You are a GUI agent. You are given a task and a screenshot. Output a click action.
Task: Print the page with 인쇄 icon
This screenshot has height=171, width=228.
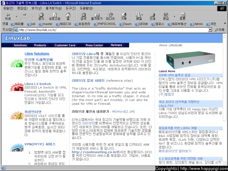(152, 16)
